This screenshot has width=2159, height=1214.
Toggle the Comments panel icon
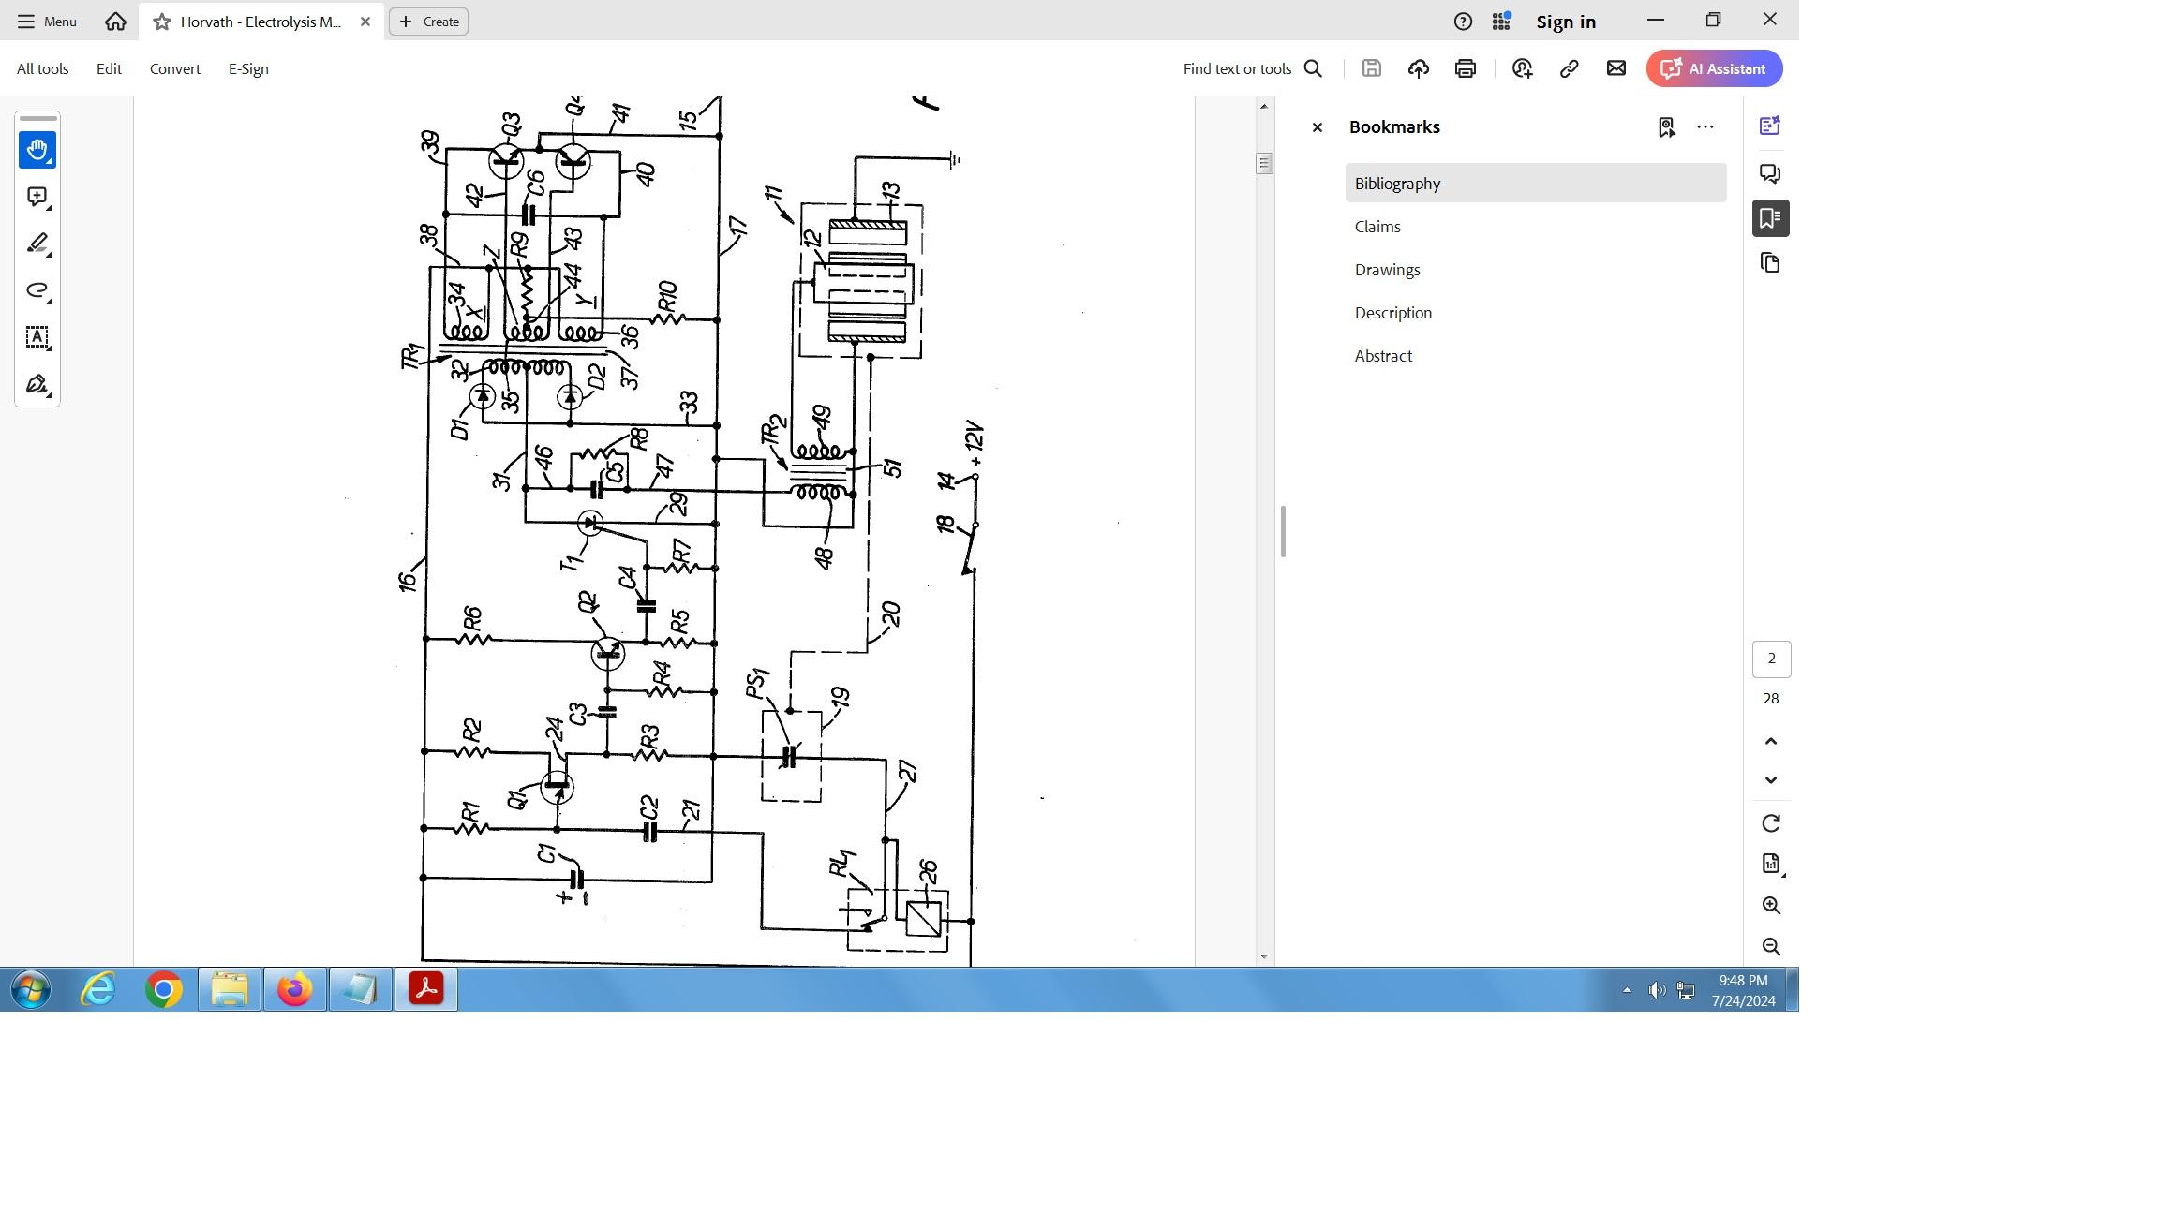pyautogui.click(x=1770, y=173)
